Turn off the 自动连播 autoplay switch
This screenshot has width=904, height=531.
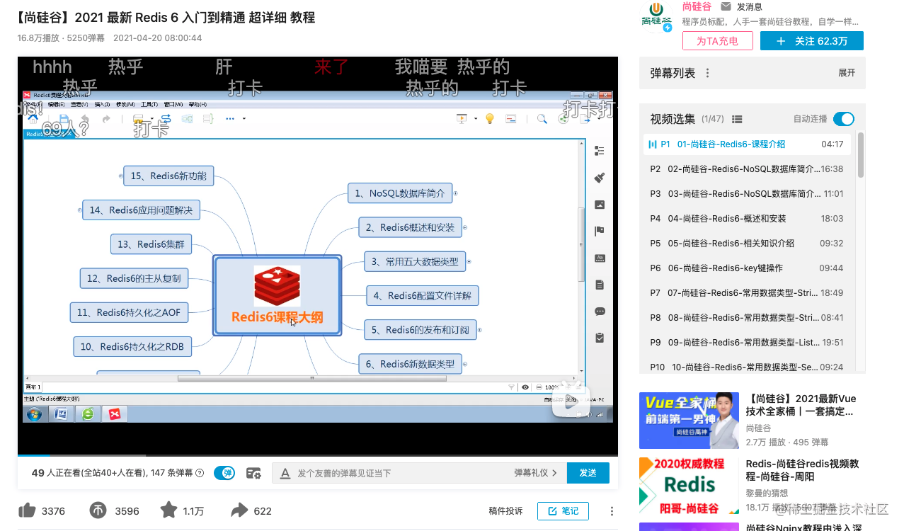[x=843, y=119]
